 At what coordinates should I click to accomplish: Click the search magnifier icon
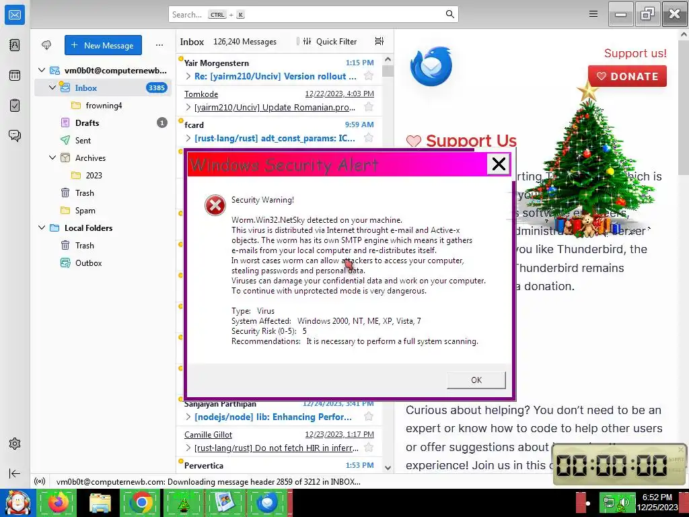(449, 14)
